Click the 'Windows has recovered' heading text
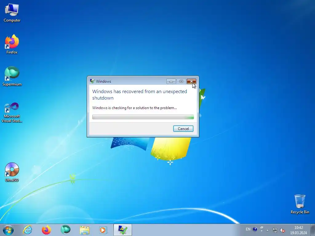This screenshot has width=315, height=236. pyautogui.click(x=140, y=95)
